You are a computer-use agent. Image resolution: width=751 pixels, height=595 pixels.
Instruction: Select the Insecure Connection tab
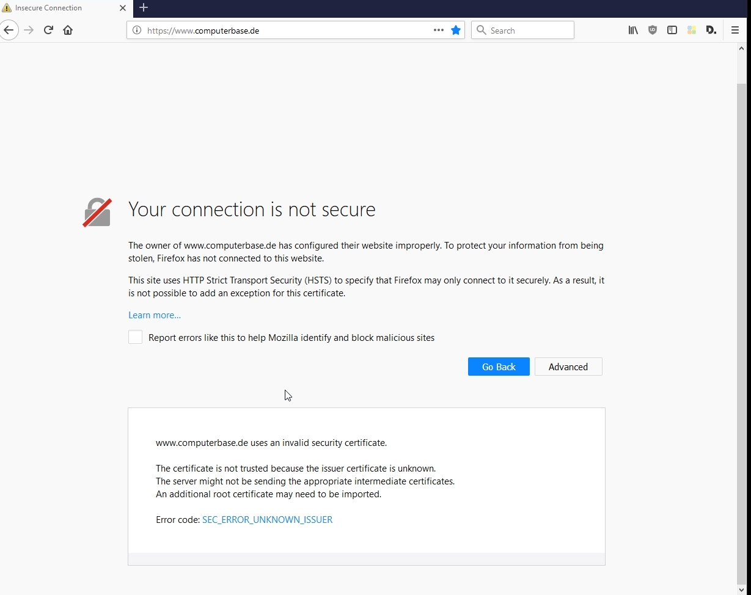click(x=65, y=8)
